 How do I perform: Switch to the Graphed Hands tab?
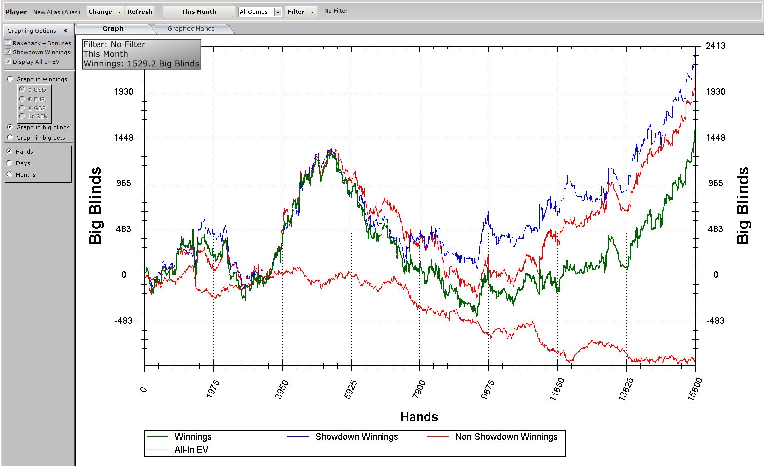click(191, 29)
